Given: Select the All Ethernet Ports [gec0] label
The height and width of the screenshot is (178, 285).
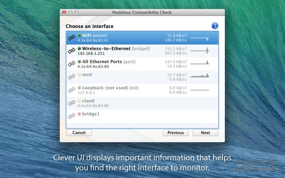Looking at the screenshot, I should point(109,62).
